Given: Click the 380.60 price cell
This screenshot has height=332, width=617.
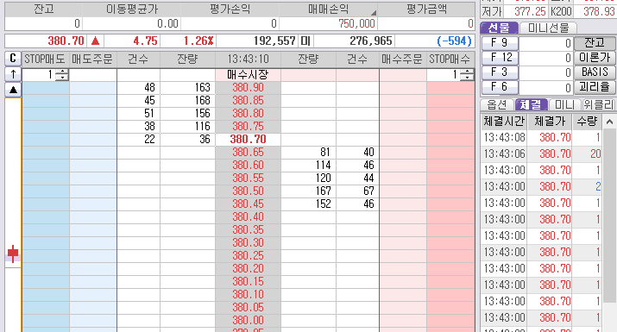Looking at the screenshot, I should [x=248, y=166].
